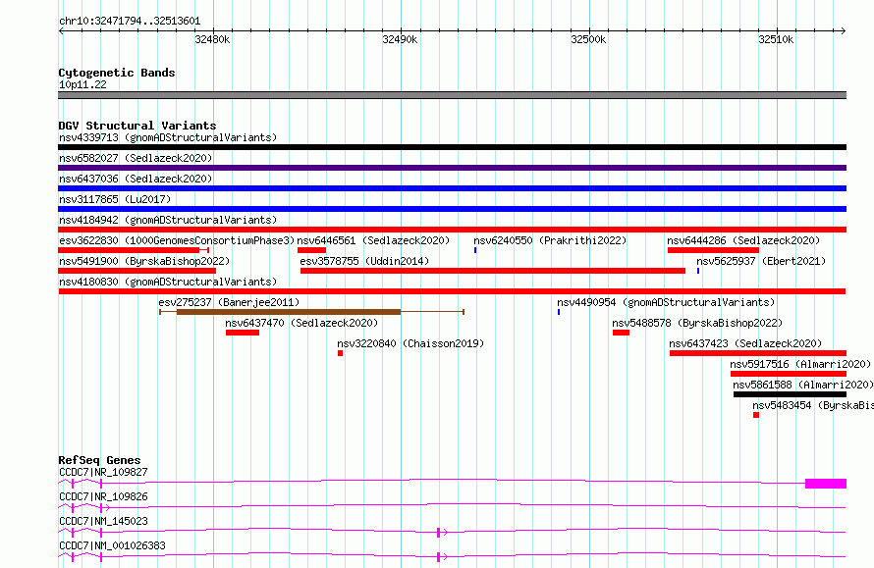Click the NM_145023 exon marker with arrow
This screenshot has height=568, width=874.
[x=439, y=533]
